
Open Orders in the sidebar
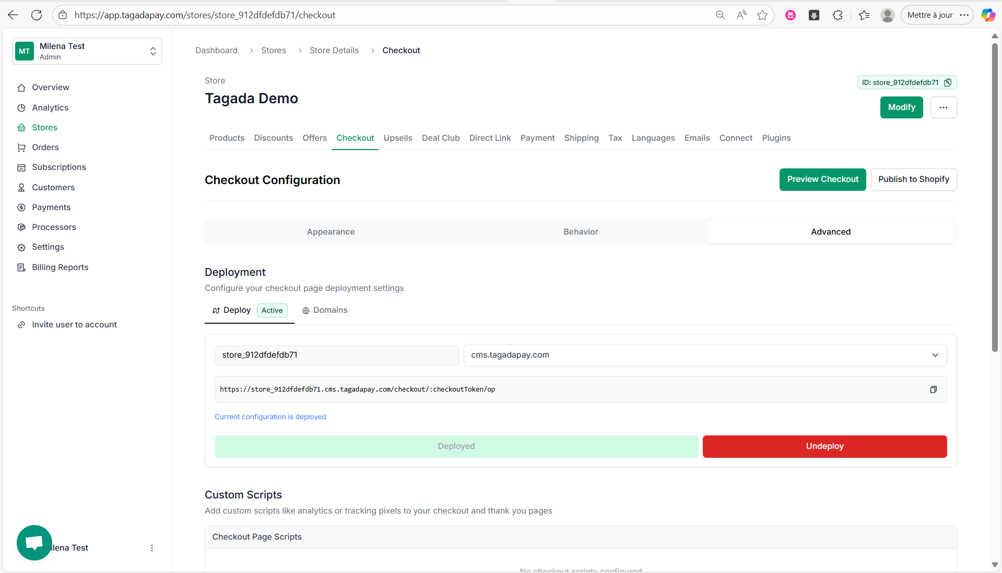pos(45,148)
